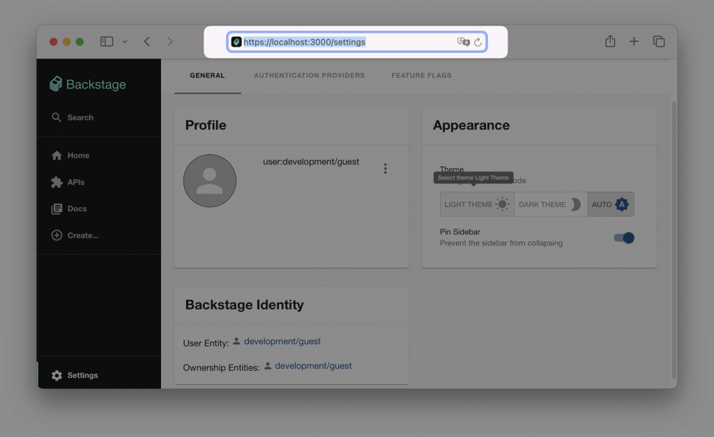Image resolution: width=714 pixels, height=437 pixels.
Task: Toggle the Safari sidebar button
Action: pos(107,41)
